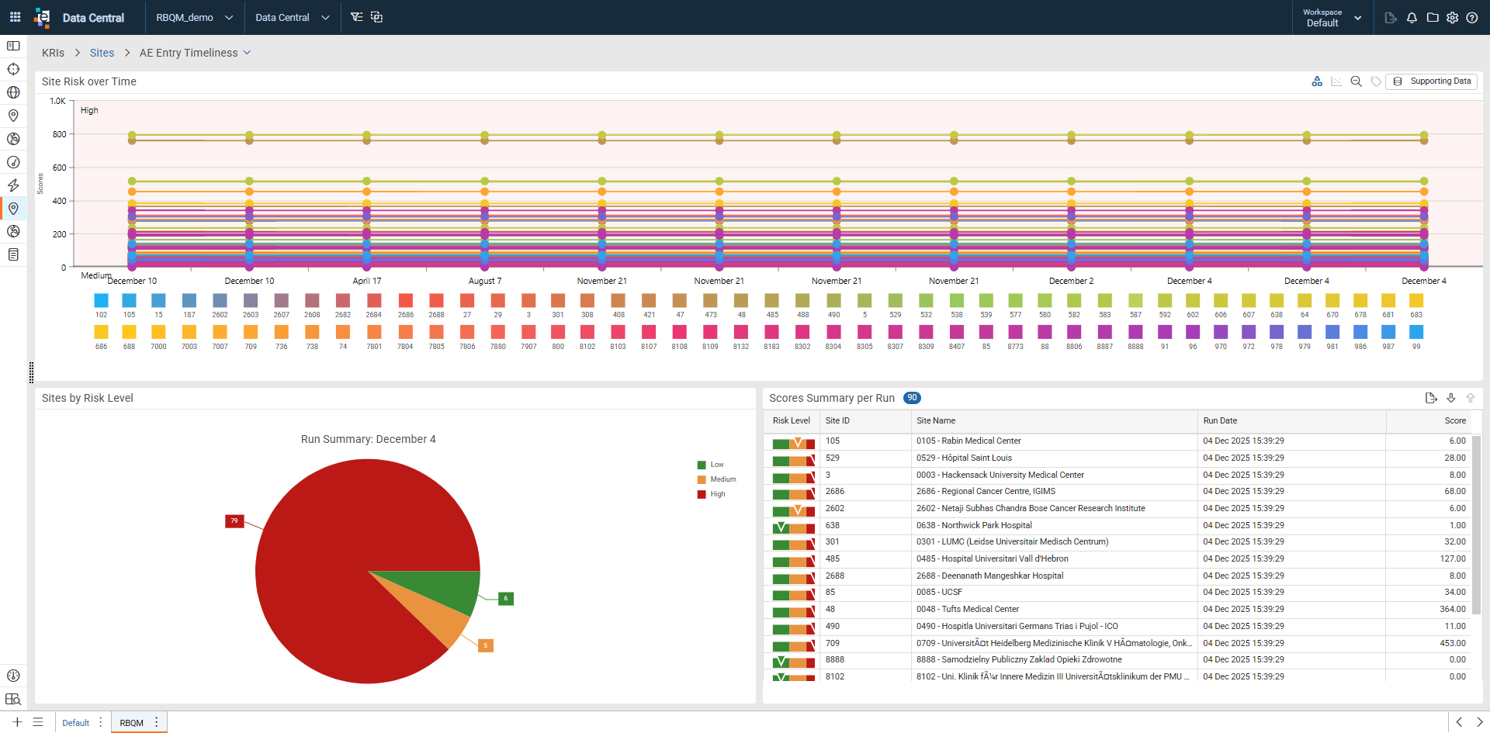The width and height of the screenshot is (1490, 733).
Task: Click the export document icon in header
Action: tap(1391, 17)
